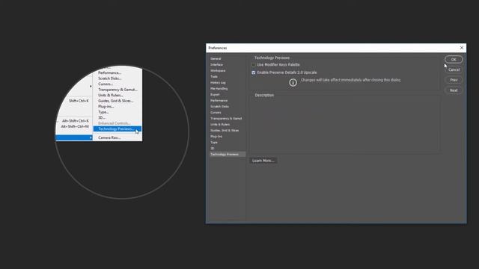The width and height of the screenshot is (479, 269).
Task: Select Technology Previews in dialog sidebar
Action: coord(228,155)
